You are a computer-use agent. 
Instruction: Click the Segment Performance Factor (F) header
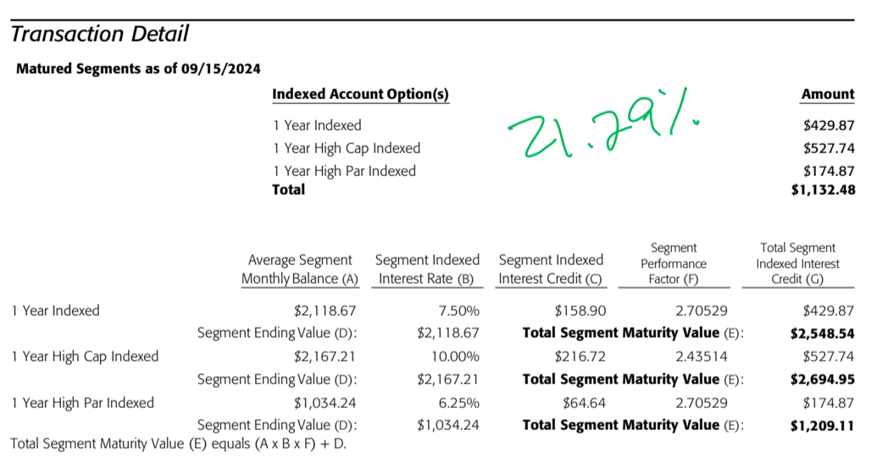tap(674, 263)
